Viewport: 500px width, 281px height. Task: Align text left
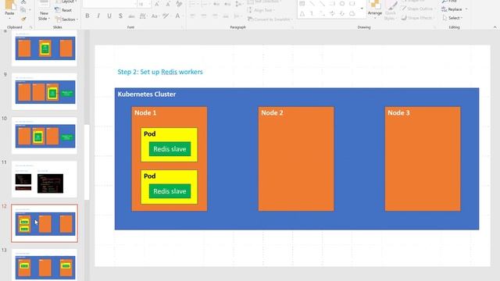(192, 16)
